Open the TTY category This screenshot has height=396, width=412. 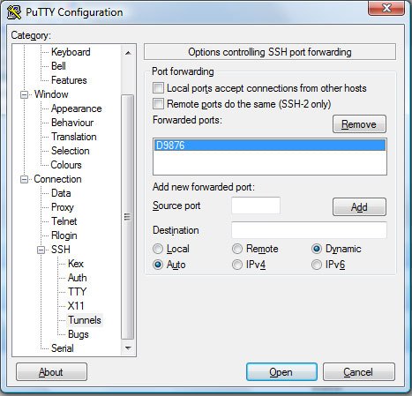click(77, 292)
